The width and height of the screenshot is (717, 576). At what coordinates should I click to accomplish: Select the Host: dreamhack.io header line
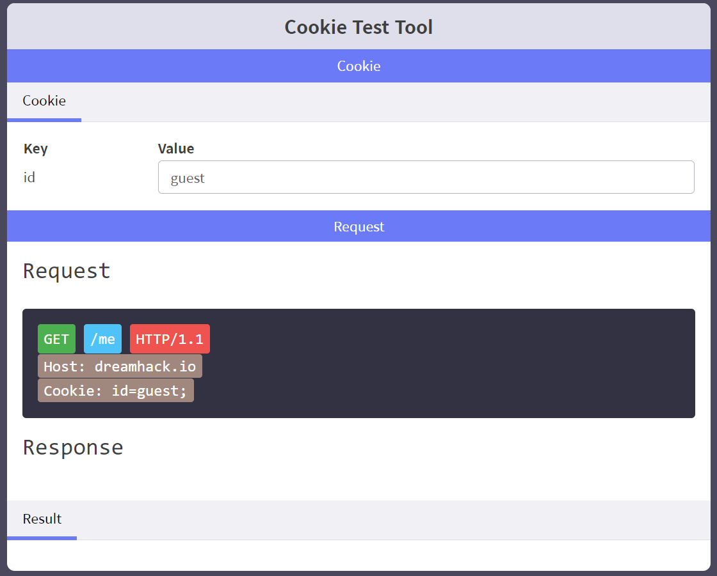120,366
